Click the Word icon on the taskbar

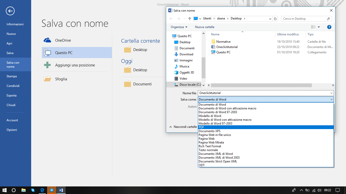61,190
